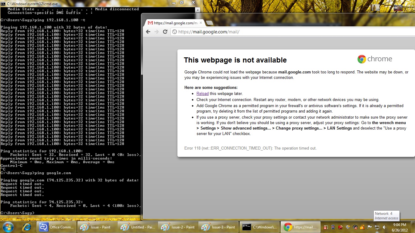Click the command prompt scrollbar up arrow
Viewport: 415px width, 233px height.
pos(198,9)
